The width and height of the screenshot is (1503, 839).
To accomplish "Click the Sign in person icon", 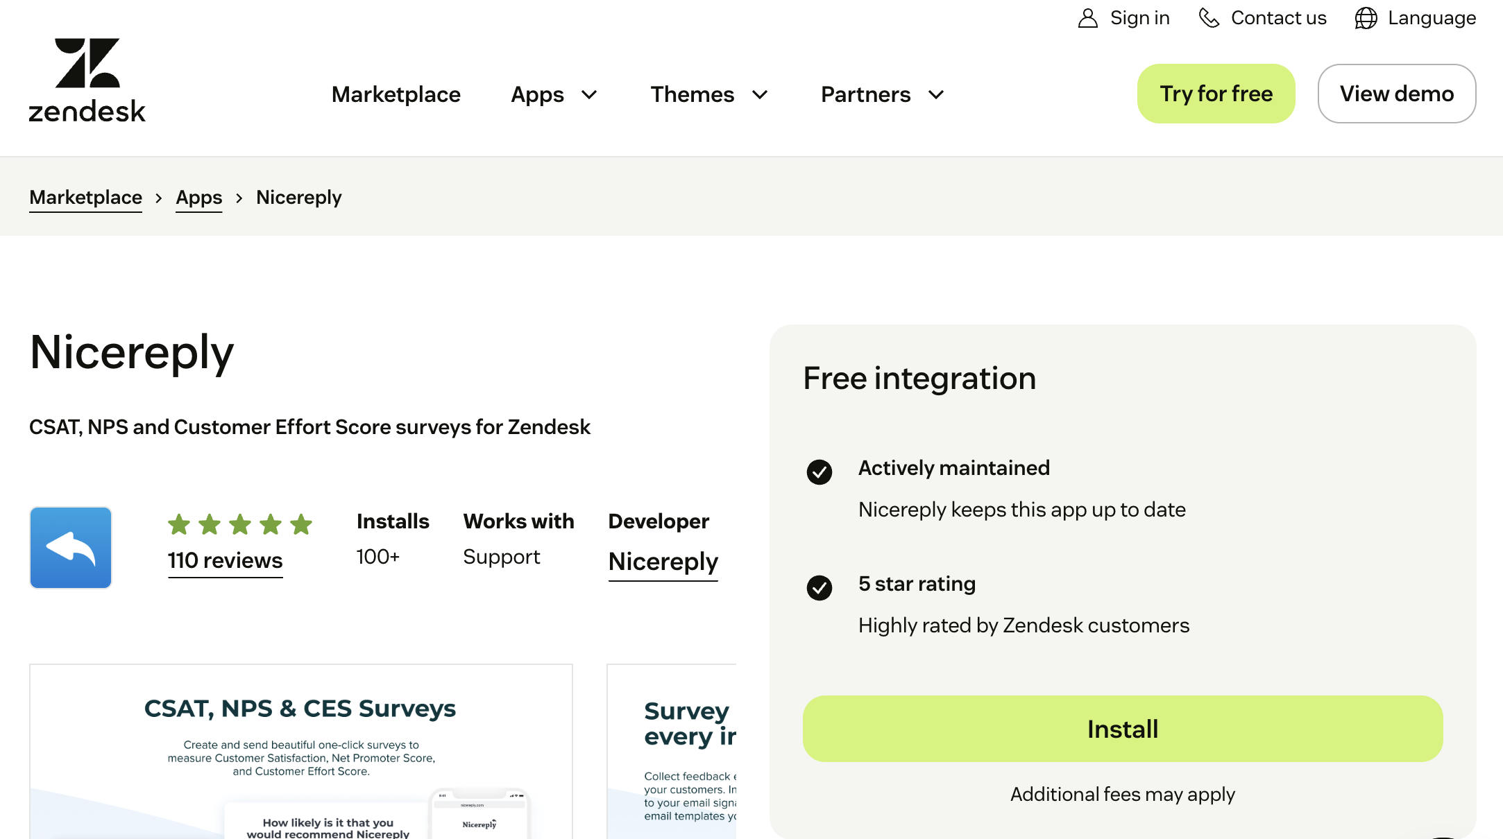I will 1088,17.
